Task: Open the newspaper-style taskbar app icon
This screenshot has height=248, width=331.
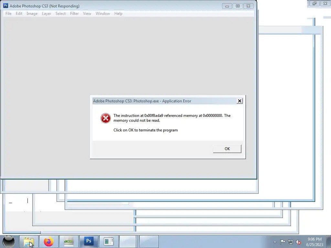Action: click(x=109, y=242)
